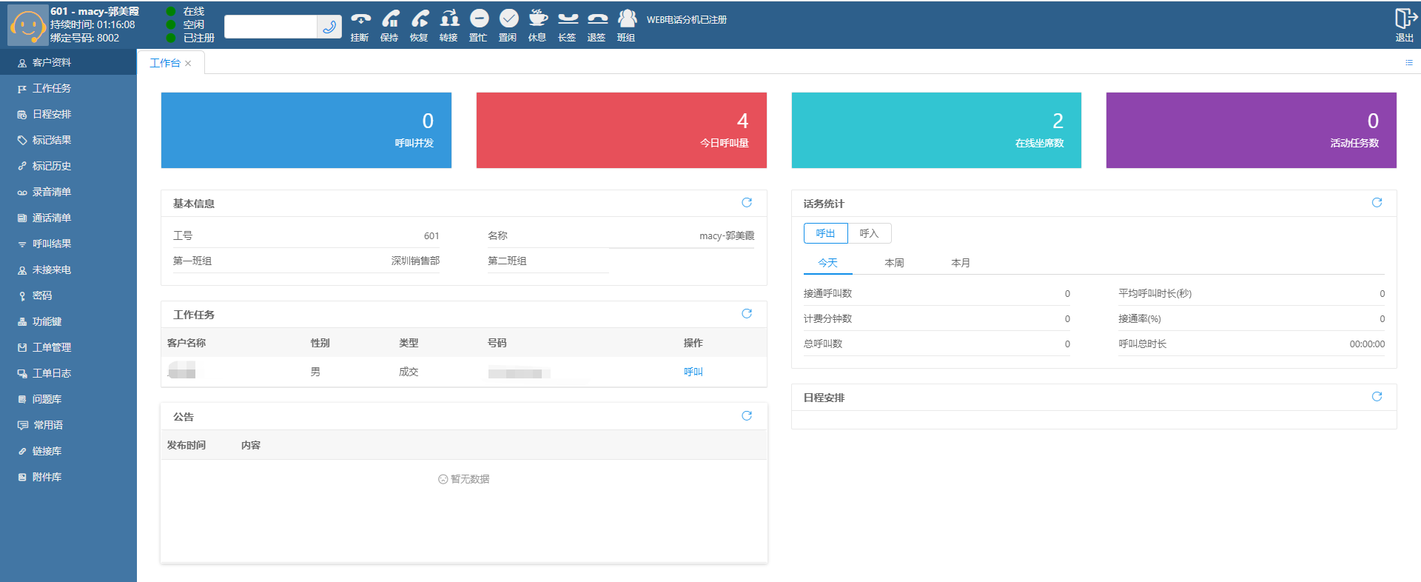Open the tab list menu at far right
Image resolution: width=1421 pixels, height=582 pixels.
[x=1408, y=63]
